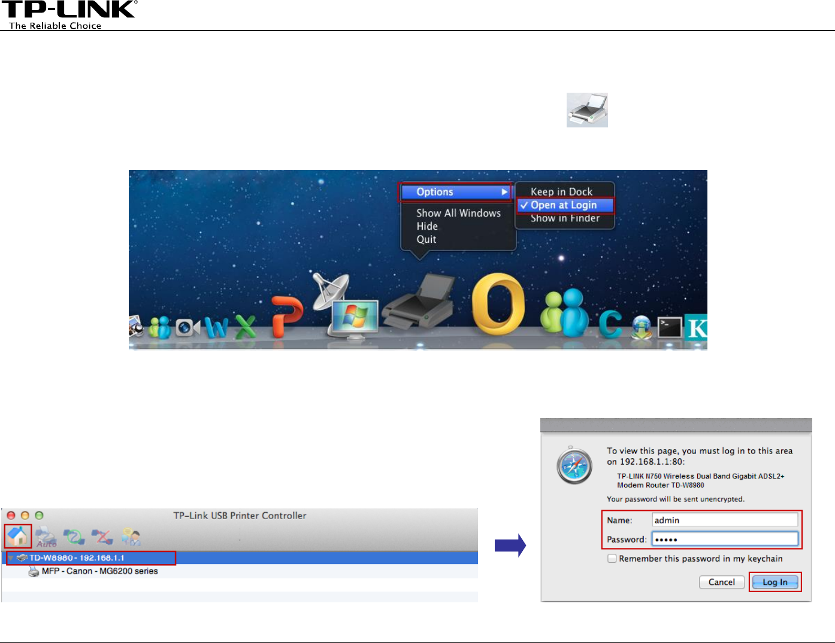This screenshot has height=643, width=835.
Task: Click the Log In button
Action: pos(775,582)
